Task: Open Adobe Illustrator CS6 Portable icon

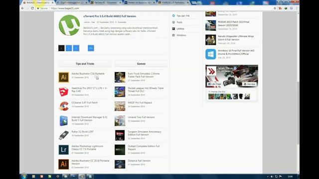Action: pos(64,78)
